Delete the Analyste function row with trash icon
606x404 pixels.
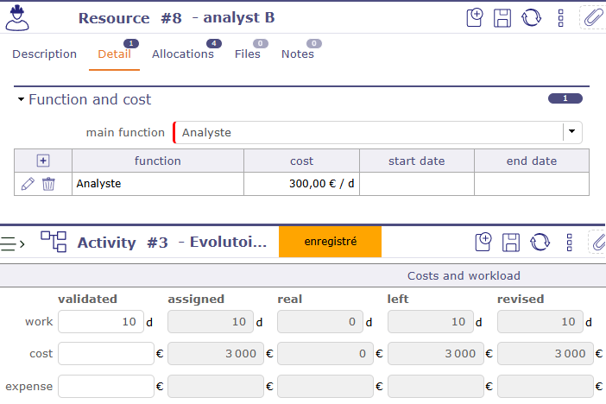click(48, 184)
